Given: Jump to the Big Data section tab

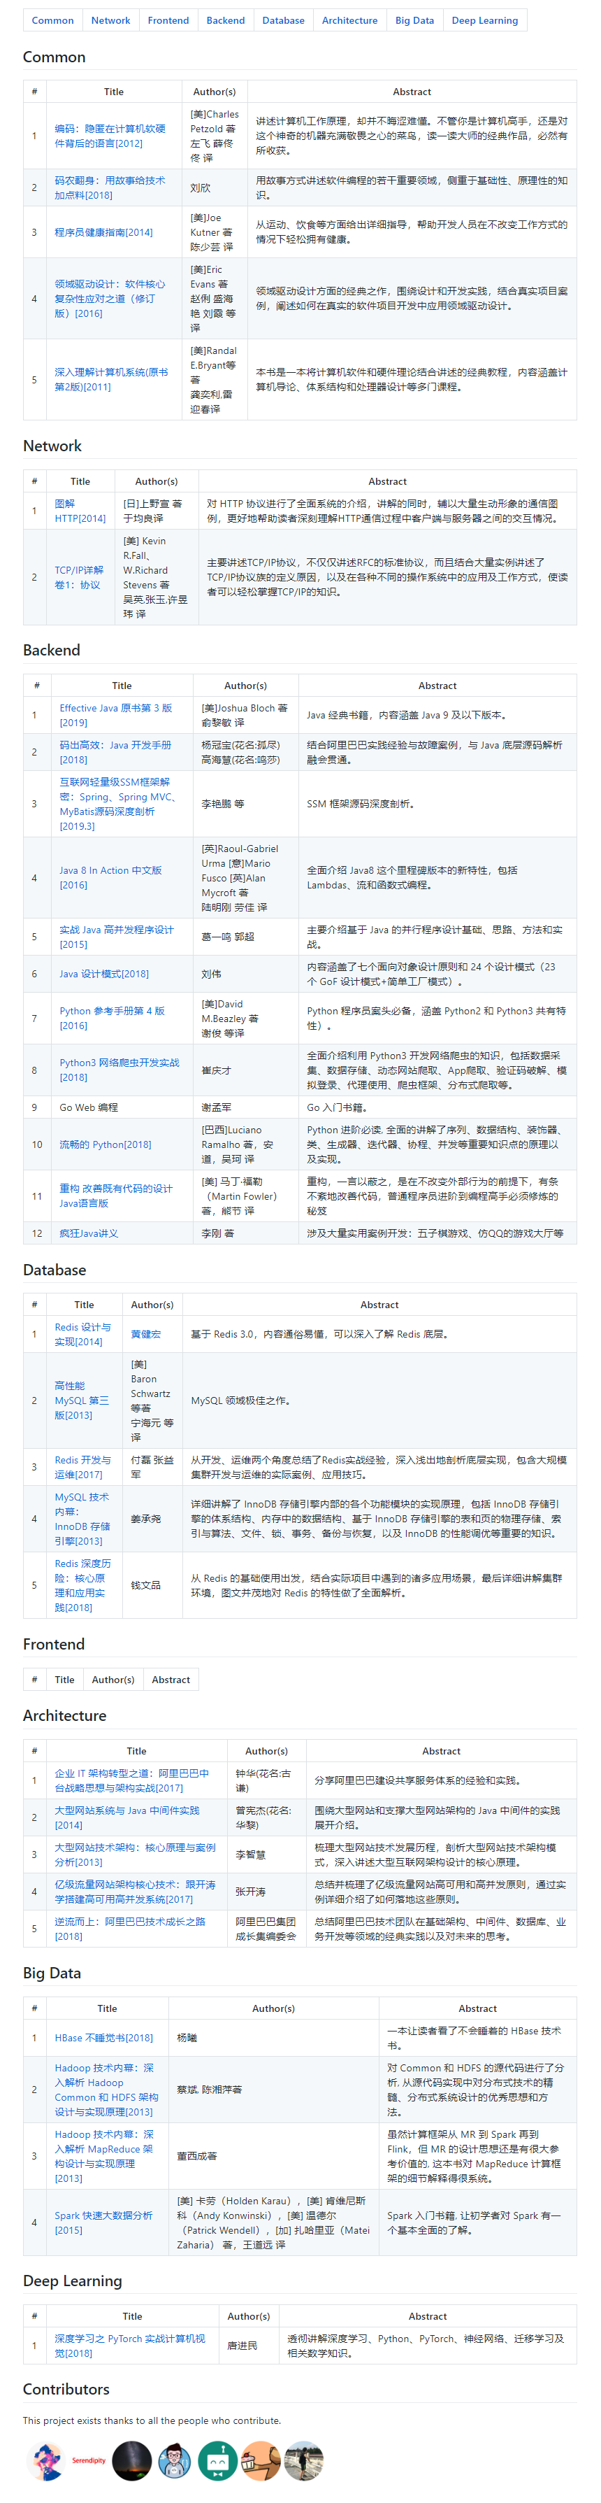Looking at the screenshot, I should coord(414,20).
